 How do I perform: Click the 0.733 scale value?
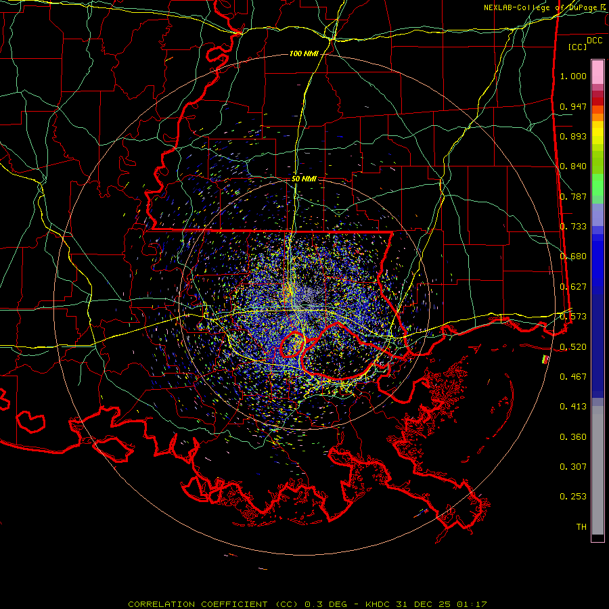tap(573, 227)
